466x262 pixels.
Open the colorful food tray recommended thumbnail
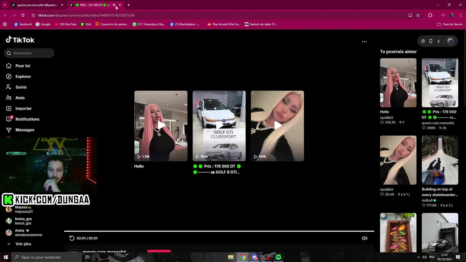[398, 233]
